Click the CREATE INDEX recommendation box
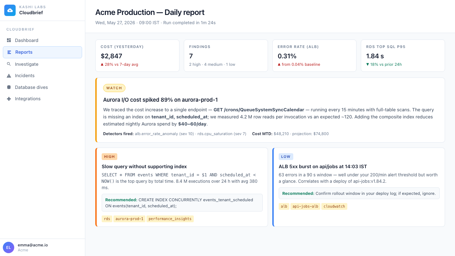 (x=182, y=203)
